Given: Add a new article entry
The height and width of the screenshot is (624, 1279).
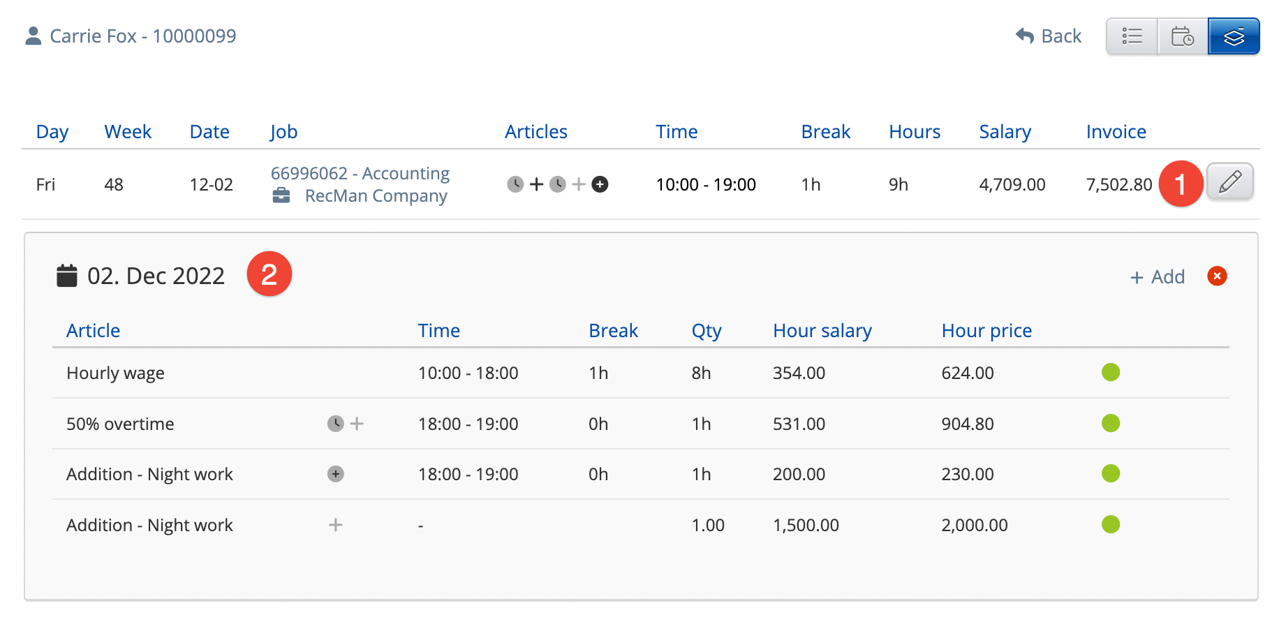Looking at the screenshot, I should (x=1158, y=277).
